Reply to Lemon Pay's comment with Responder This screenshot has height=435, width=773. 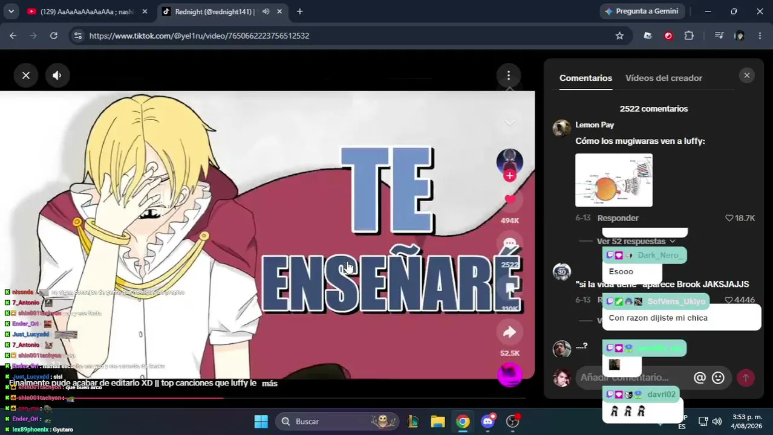(x=618, y=218)
